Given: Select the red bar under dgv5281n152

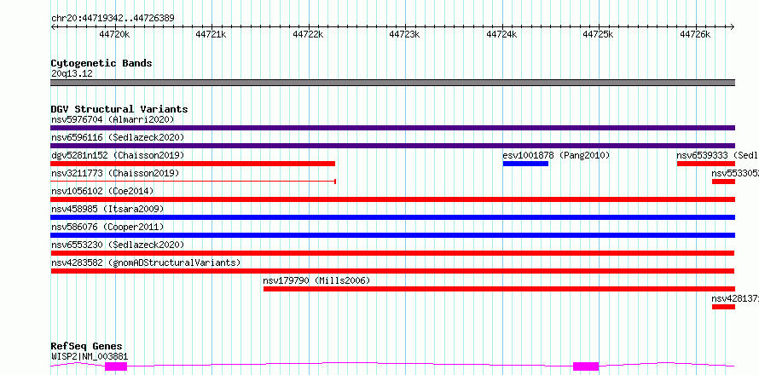Looking at the screenshot, I should point(193,164).
